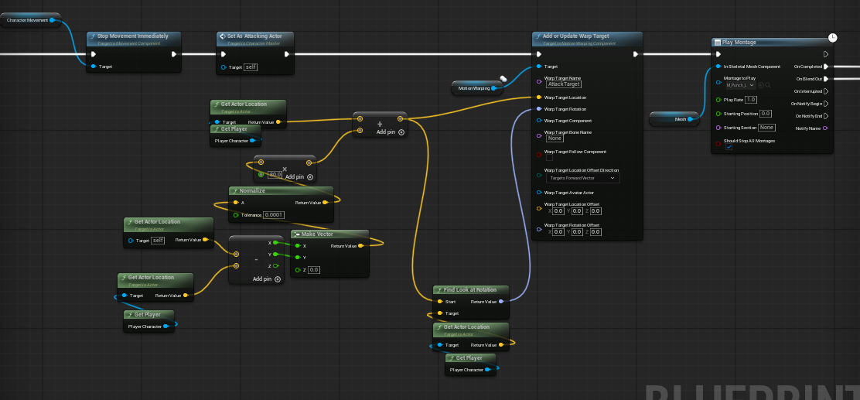Click Stop Movement Immediately exec output pin
The width and height of the screenshot is (860, 400).
tap(174, 54)
